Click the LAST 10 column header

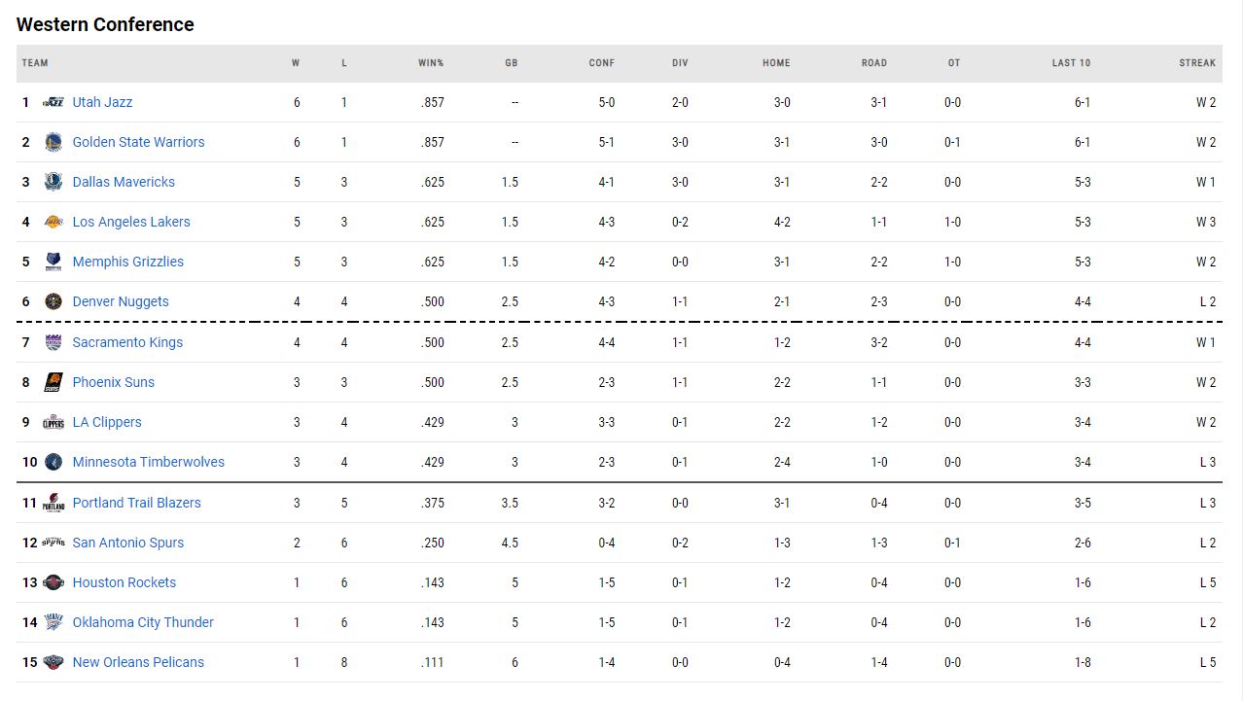coord(1071,63)
